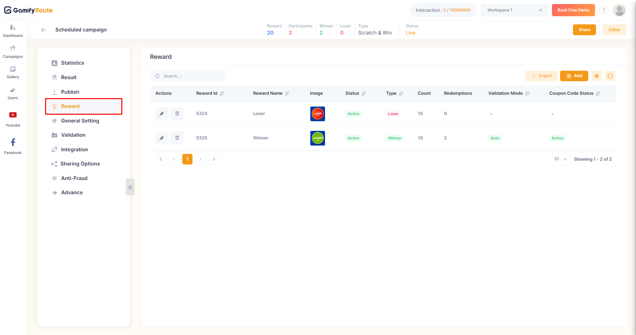This screenshot has height=335, width=636.
Task: Open Gallery from the left sidebar
Action: [x=13, y=72]
